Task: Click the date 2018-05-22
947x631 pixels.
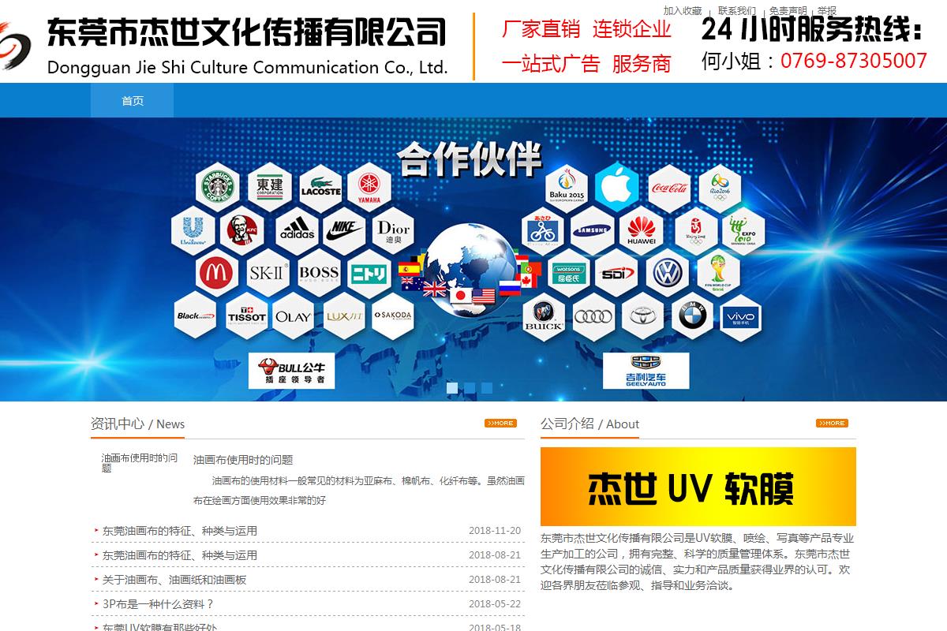Action: (x=495, y=604)
